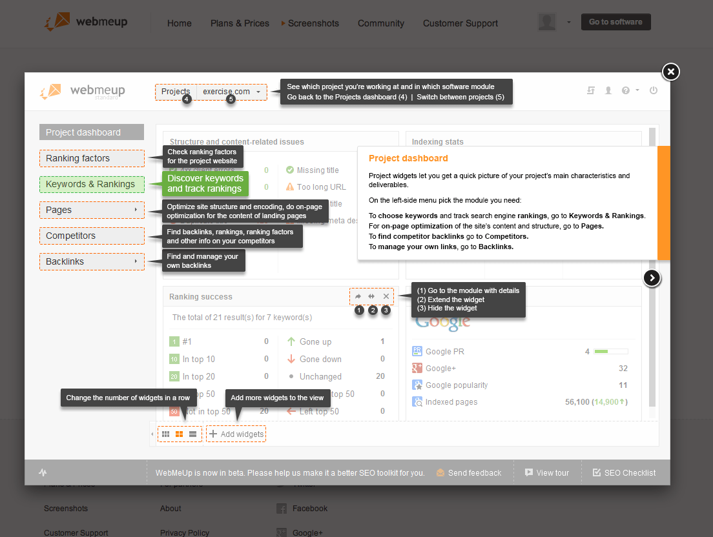Open Project dashboard in the sidebar

tap(92, 132)
